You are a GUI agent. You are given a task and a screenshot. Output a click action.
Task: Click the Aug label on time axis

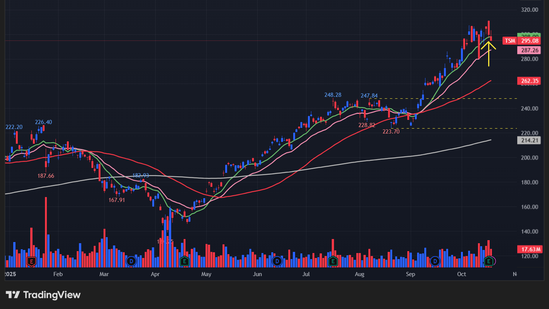(360, 274)
